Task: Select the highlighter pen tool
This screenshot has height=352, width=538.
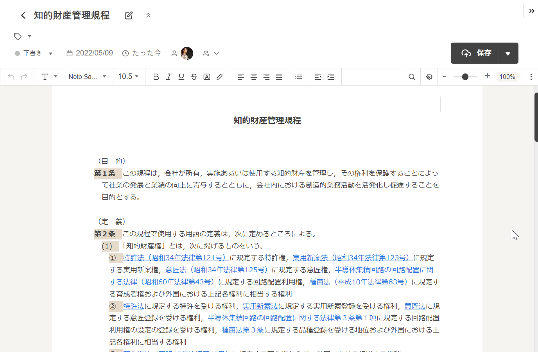Action: tap(219, 77)
